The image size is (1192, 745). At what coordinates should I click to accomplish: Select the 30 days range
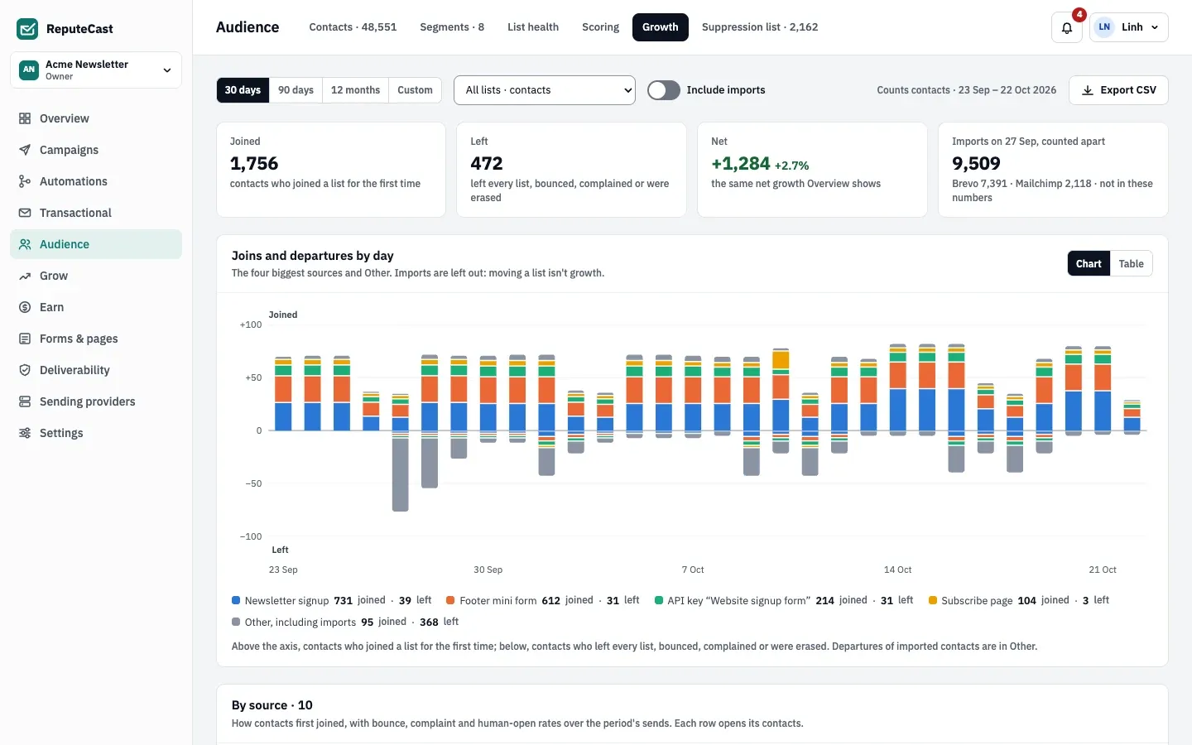pyautogui.click(x=243, y=90)
